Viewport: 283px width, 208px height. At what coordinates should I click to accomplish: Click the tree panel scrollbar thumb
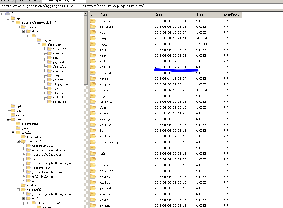[86, 50]
